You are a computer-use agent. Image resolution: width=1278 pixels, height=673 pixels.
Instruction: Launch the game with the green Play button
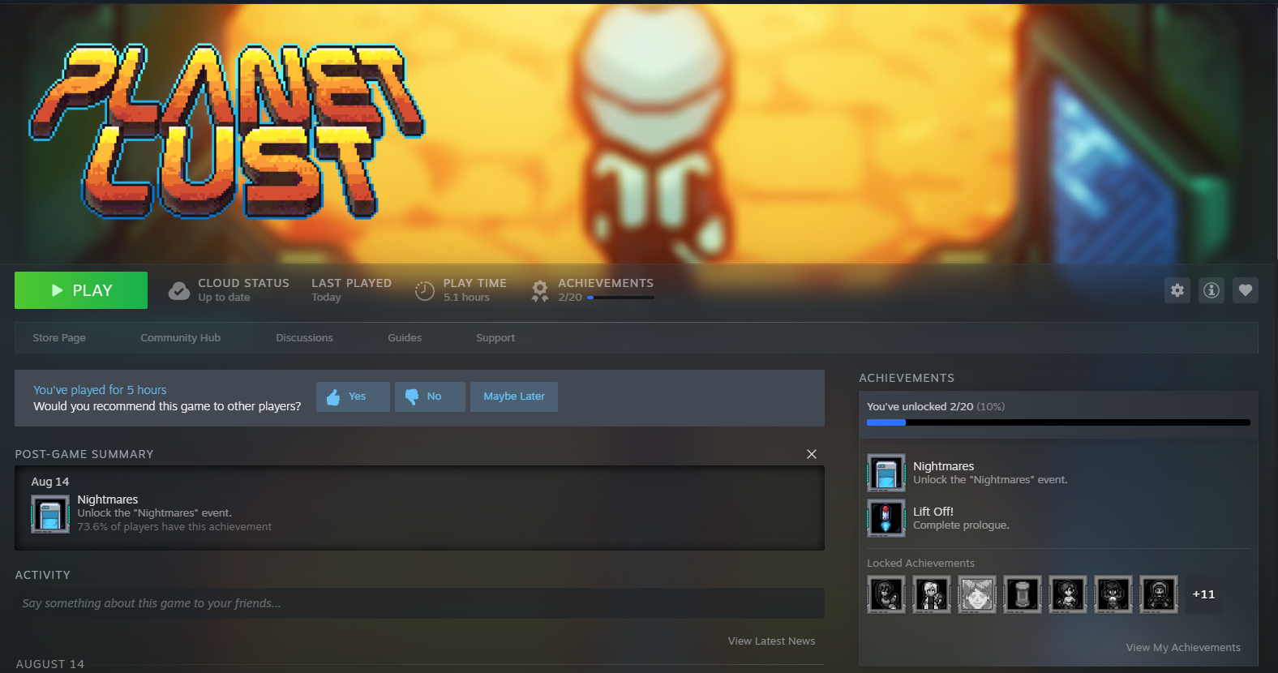pos(81,290)
